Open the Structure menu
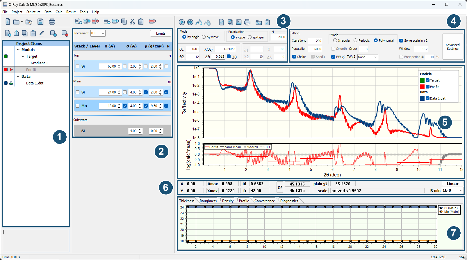The height and width of the screenshot is (260, 467). click(33, 12)
